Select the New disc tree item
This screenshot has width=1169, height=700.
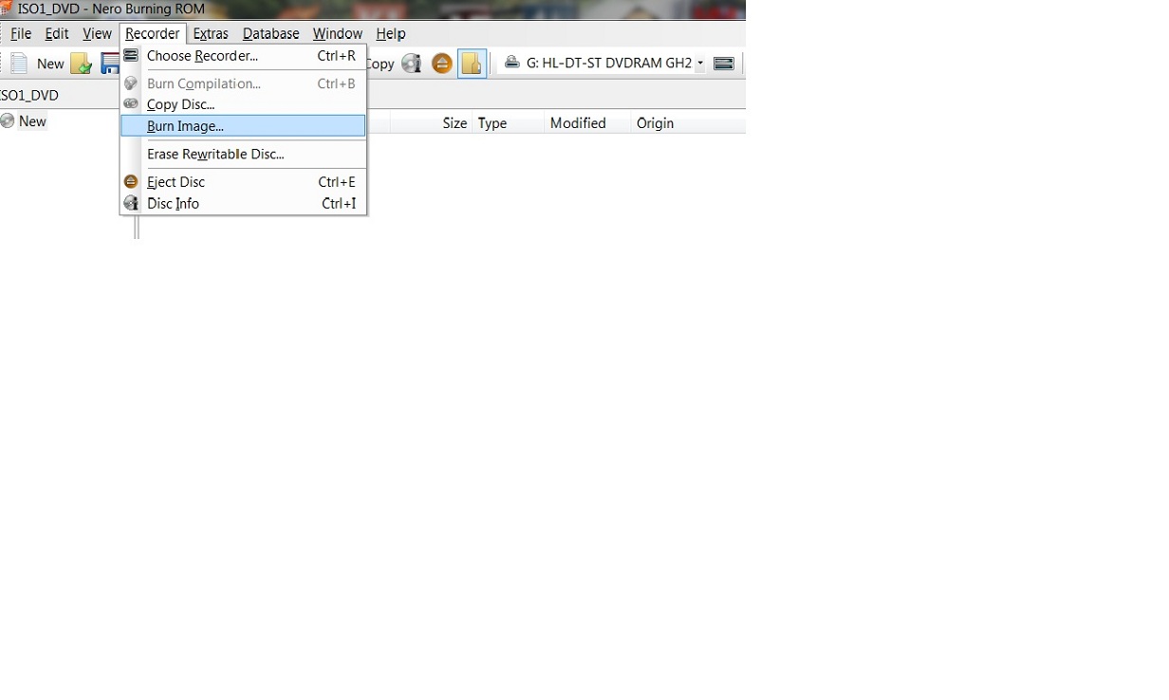[x=32, y=121]
